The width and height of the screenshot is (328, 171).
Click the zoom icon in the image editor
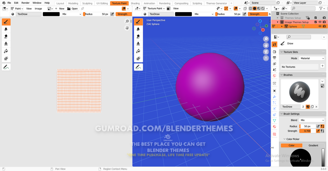(x=127, y=21)
